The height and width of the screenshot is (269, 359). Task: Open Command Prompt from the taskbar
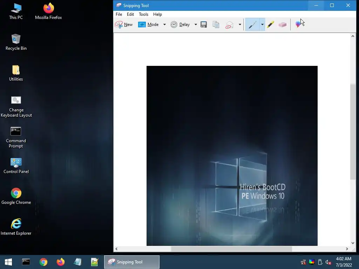coord(26,262)
